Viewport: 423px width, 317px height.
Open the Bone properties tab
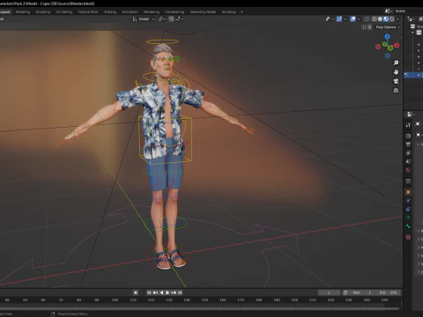(x=408, y=226)
